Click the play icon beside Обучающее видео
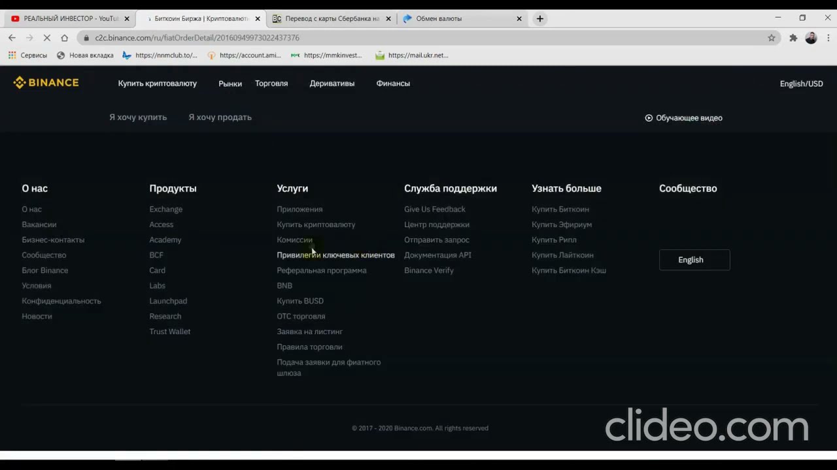Image resolution: width=837 pixels, height=470 pixels. pyautogui.click(x=649, y=118)
